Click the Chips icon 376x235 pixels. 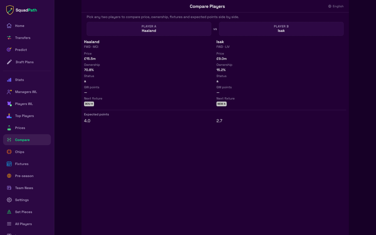click(x=9, y=152)
